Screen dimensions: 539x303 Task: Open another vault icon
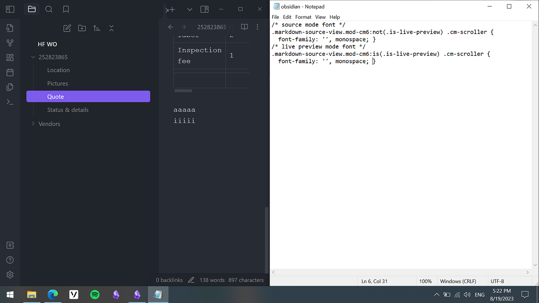click(10, 245)
